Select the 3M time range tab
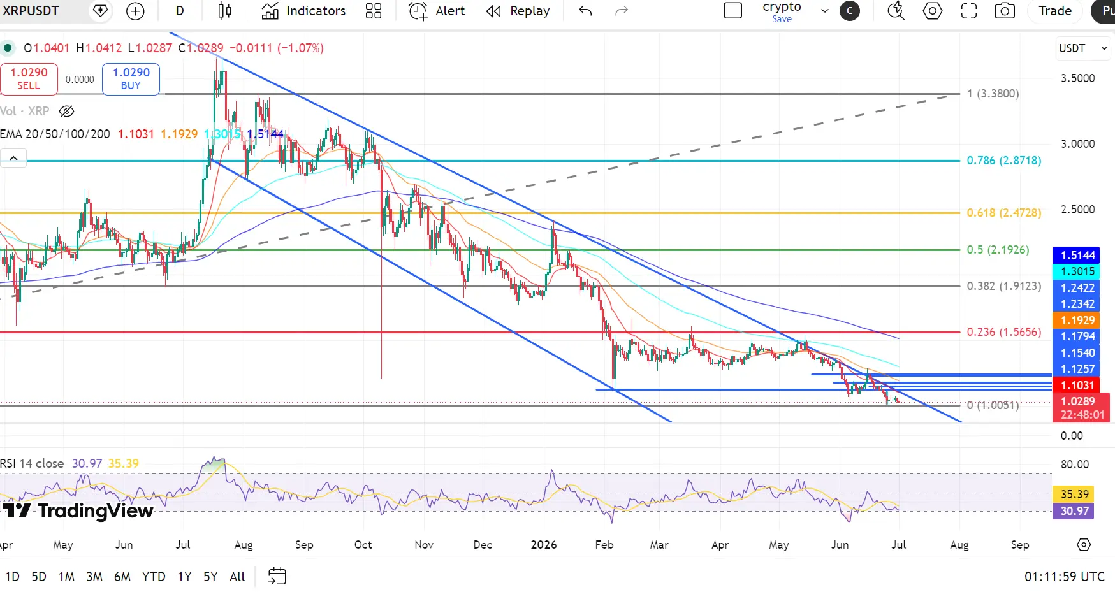The height and width of the screenshot is (592, 1115). click(94, 577)
